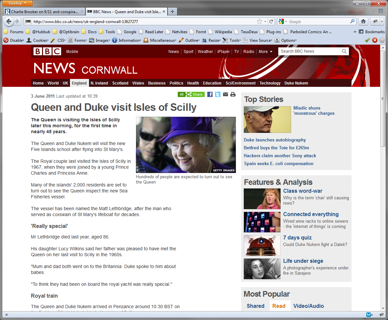Viewport: 388px width, 320px height.
Task: Click the BBC logo
Action: pyautogui.click(x=47, y=51)
